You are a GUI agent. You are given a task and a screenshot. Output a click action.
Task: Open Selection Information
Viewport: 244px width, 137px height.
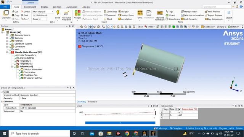(192, 15)
